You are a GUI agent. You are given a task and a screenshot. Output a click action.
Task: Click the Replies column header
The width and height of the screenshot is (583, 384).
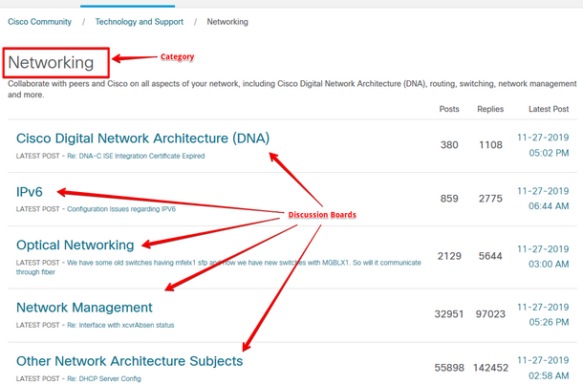click(x=490, y=109)
